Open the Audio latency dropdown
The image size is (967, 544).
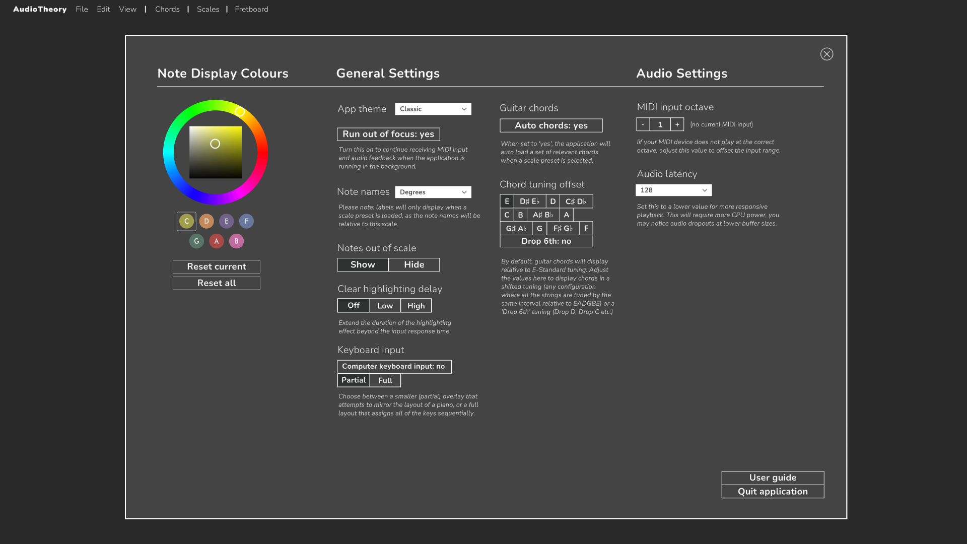[x=673, y=190]
